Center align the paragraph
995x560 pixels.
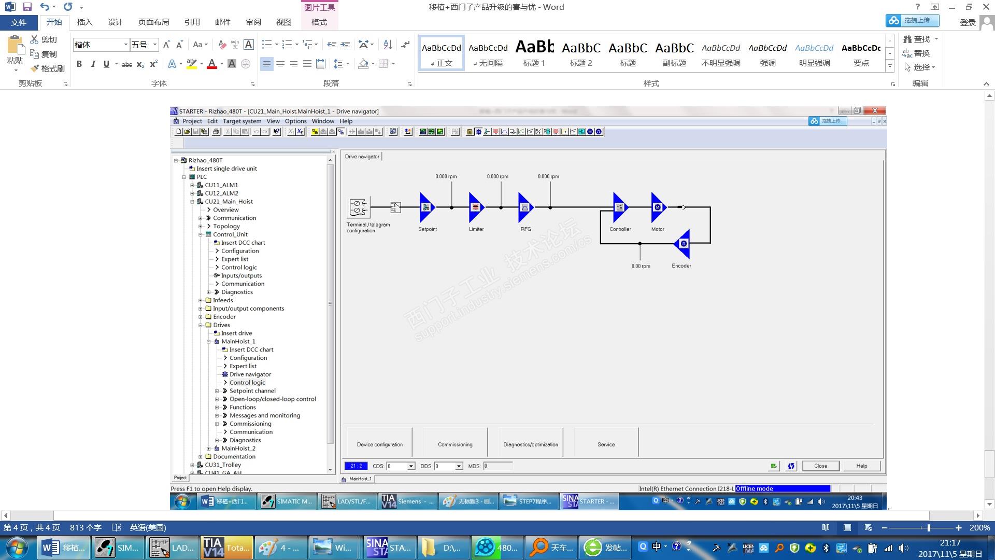coord(280,64)
